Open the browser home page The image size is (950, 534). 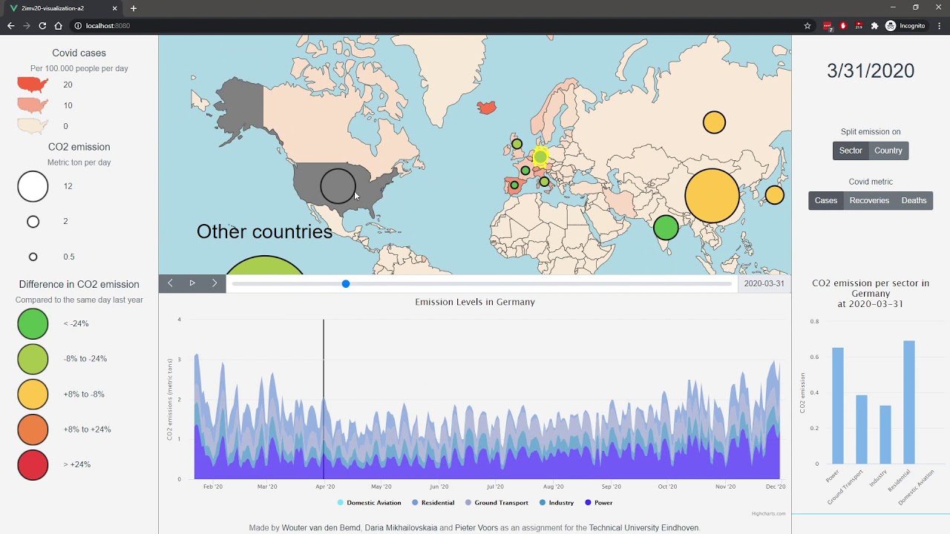59,26
